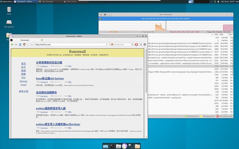Screen dimensions: 239x149
Task: Open the home page via house icon
Action: pyautogui.click(x=24, y=45)
